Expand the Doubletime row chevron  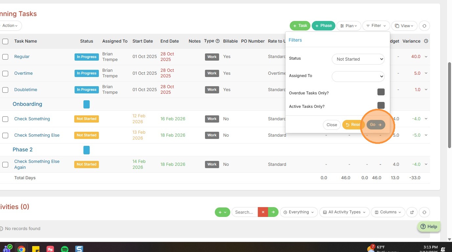pyautogui.click(x=426, y=90)
